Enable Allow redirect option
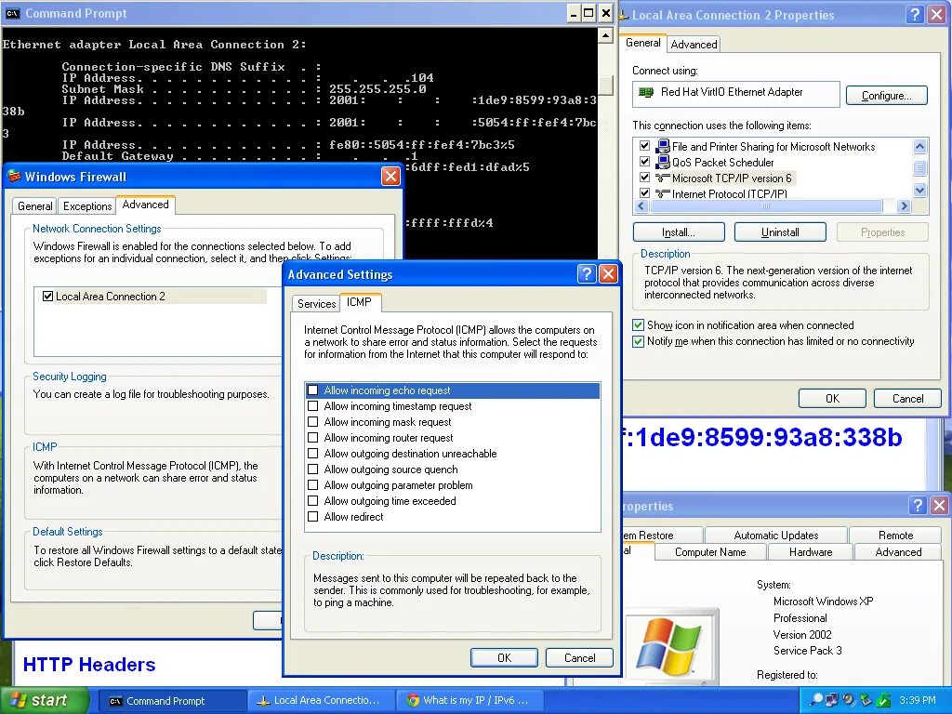952x714 pixels. pyautogui.click(x=313, y=517)
